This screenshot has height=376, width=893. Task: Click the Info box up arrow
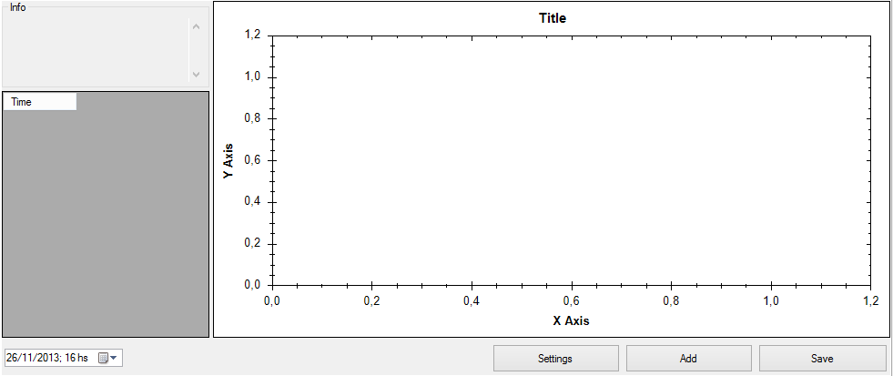click(197, 26)
